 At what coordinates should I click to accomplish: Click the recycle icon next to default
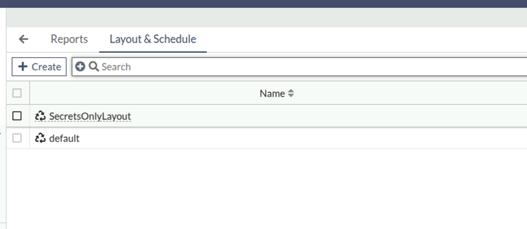[x=41, y=138]
